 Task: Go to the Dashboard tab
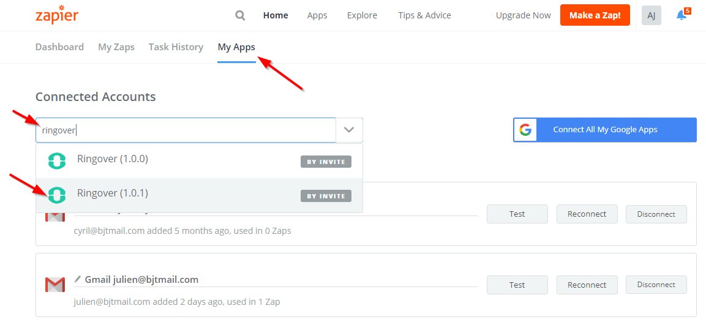click(59, 47)
